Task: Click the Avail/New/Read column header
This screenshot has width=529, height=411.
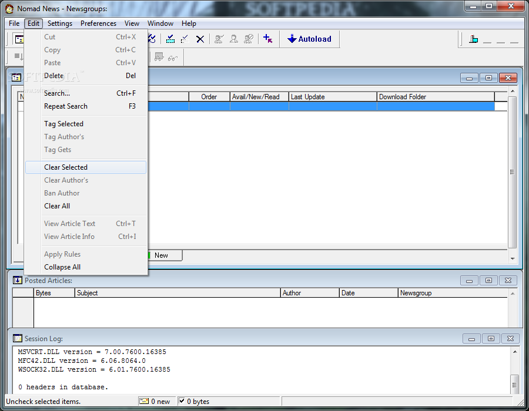Action: (259, 97)
